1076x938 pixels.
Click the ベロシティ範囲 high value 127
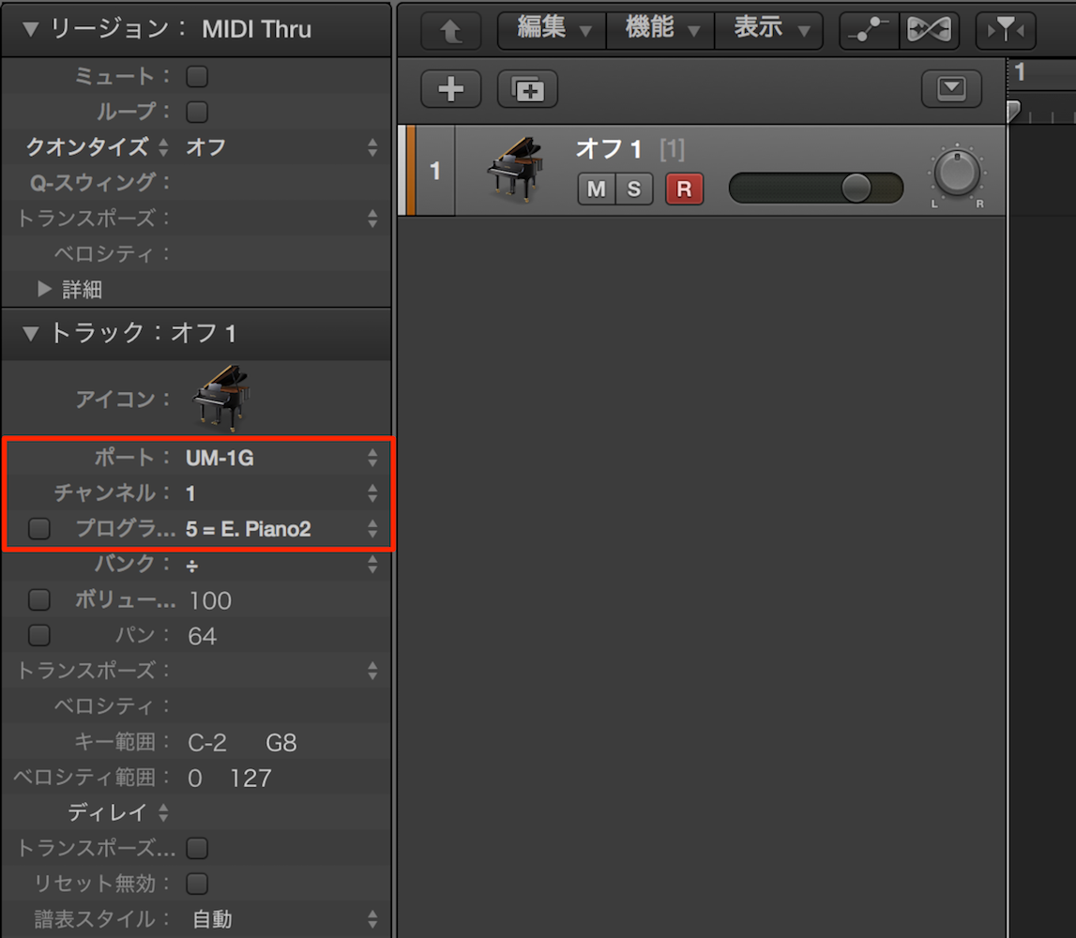click(x=251, y=779)
